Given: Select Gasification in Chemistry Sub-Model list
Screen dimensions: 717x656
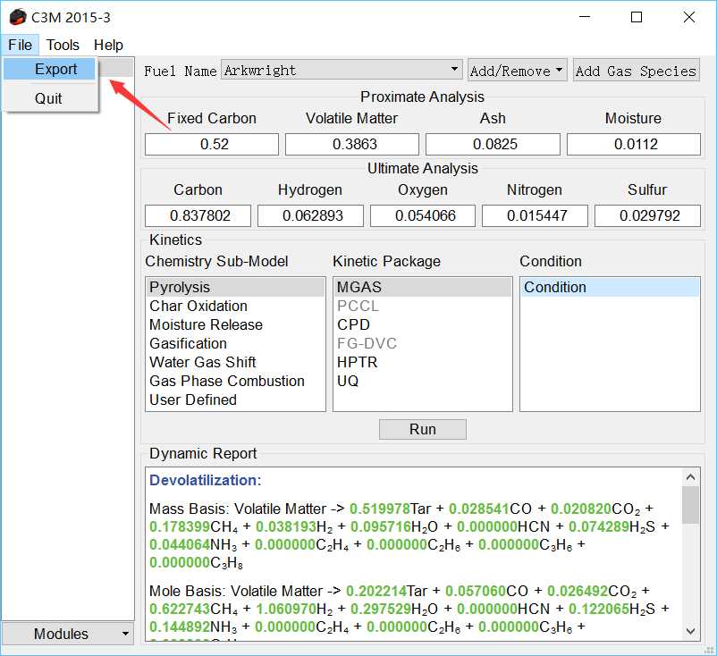Looking at the screenshot, I should 188,343.
